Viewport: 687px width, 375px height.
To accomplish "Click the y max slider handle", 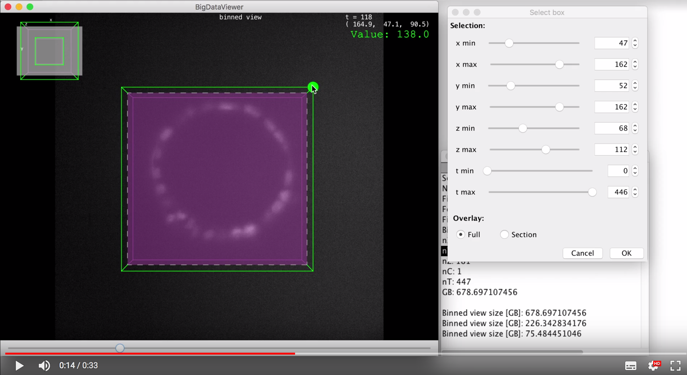I will (560, 107).
